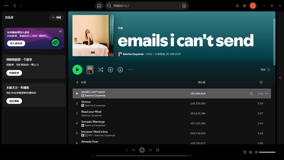The image size is (284, 160).
Task: Select the track because i liked a boy
Action: coord(172,134)
